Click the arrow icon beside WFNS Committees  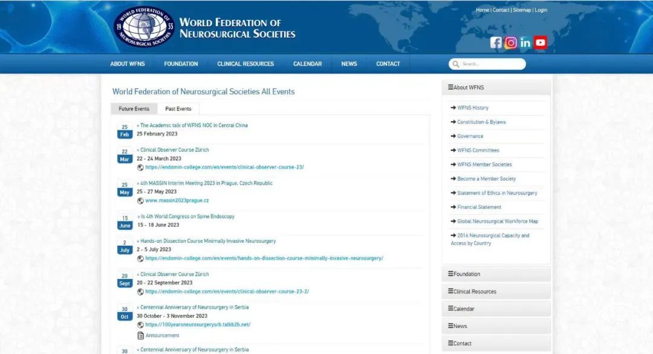453,150
